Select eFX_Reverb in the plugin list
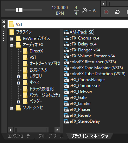Image resolution: width=128 pixels, height=143 pixels. (x=80, y=115)
